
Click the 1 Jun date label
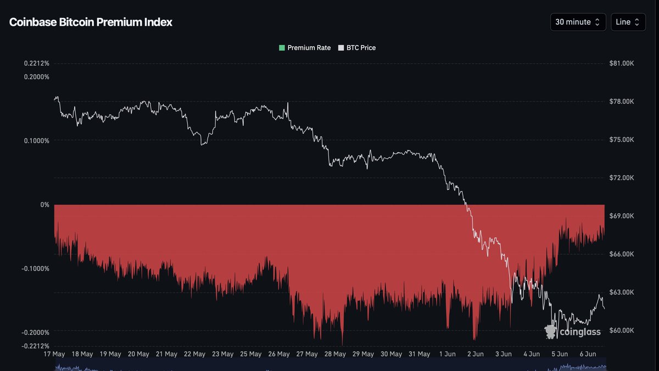click(447, 354)
